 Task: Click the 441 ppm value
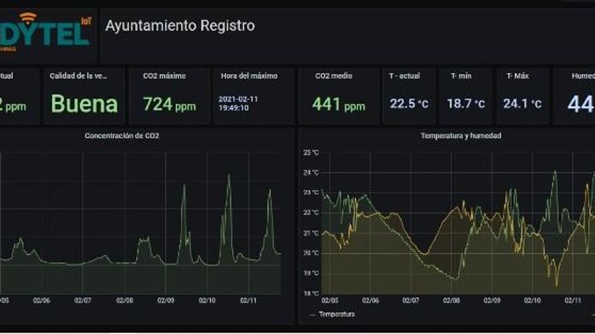[339, 104]
